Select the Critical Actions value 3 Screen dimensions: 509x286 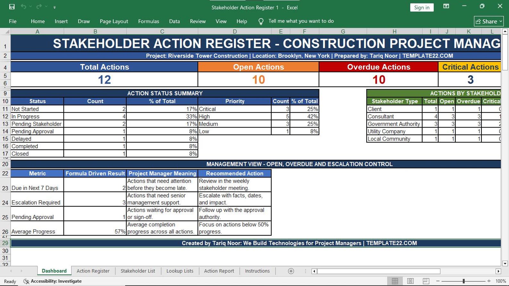coord(470,79)
